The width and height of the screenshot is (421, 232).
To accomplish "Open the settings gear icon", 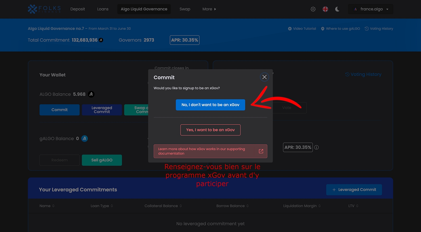I will point(313,9).
